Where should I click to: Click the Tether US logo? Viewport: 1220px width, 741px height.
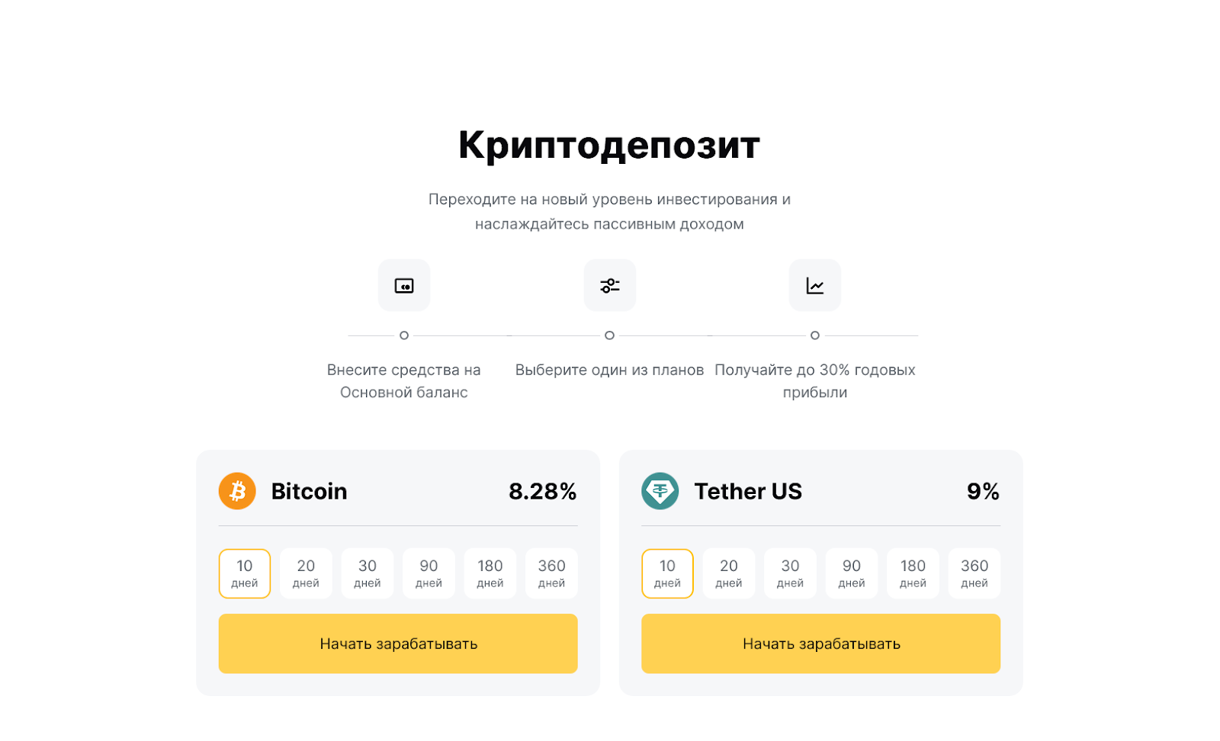pos(660,491)
